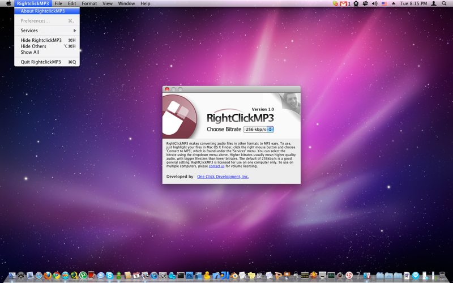Open the Format menu
The height and width of the screenshot is (283, 453).
point(89,3)
